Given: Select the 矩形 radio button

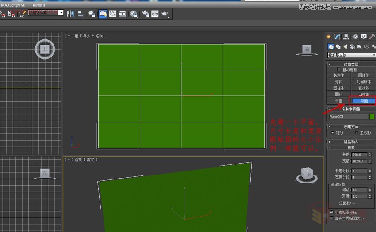Looking at the screenshot, I should click(332, 133).
